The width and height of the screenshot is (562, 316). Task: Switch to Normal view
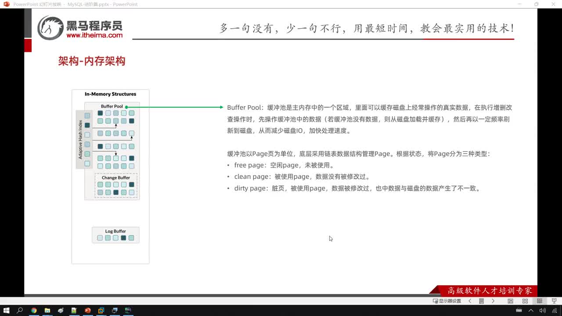(x=510, y=301)
